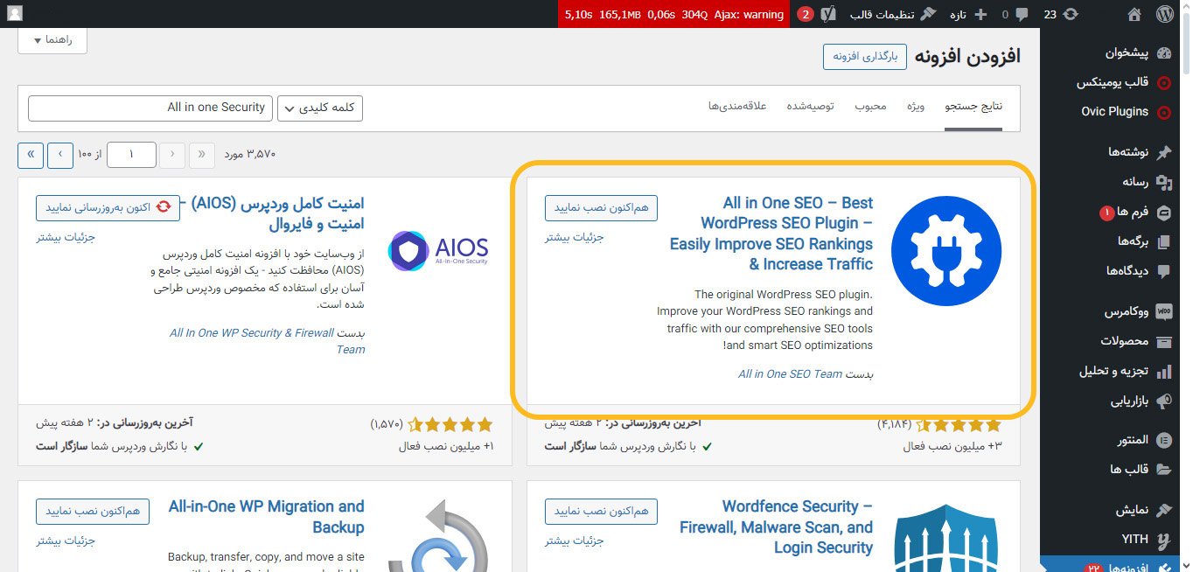The height and width of the screenshot is (572, 1193).
Task: Open 'تنظیمات قالب' theme settings
Action: pos(893,14)
